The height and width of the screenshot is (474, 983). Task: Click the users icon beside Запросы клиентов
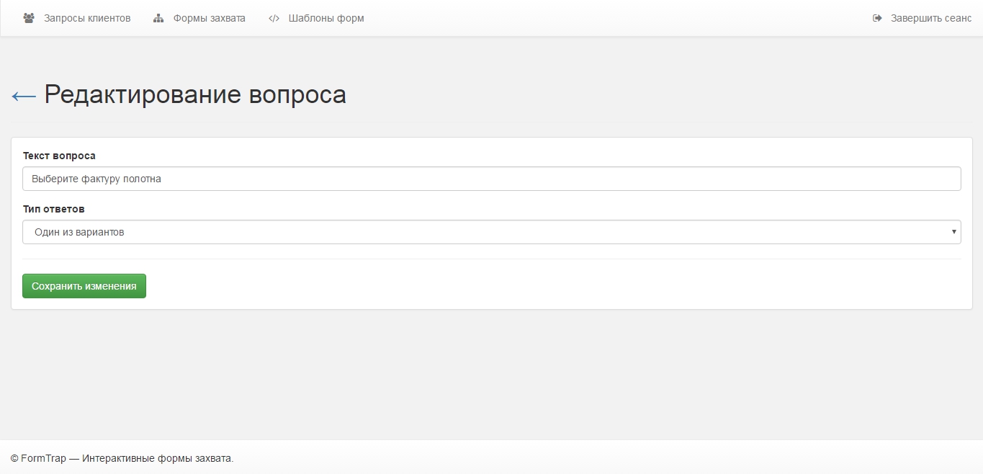[29, 19]
